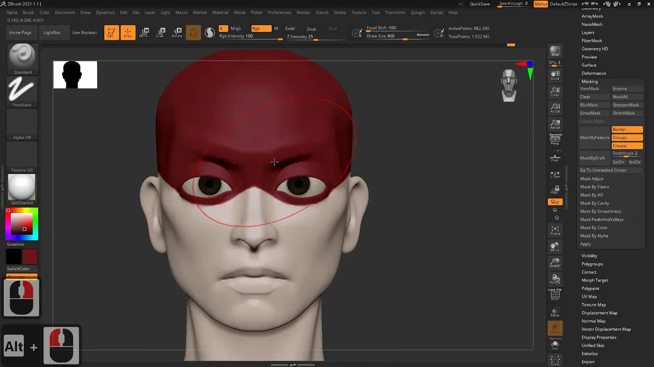The image size is (654, 367).
Task: Open the SkinShade4 material selector
Action: click(x=22, y=190)
